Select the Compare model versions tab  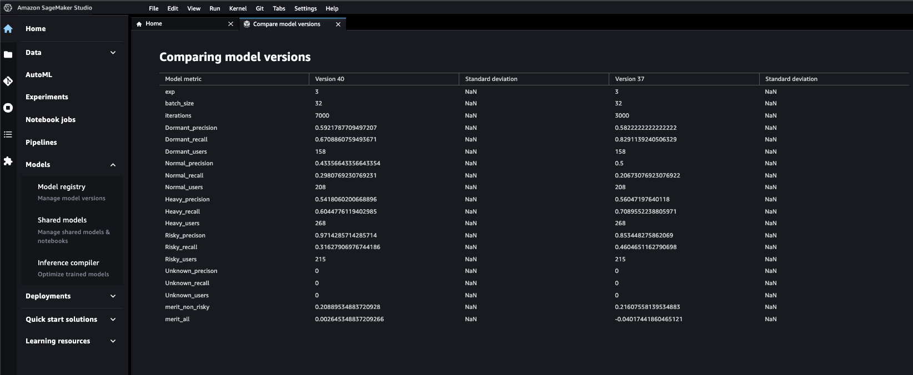293,24
